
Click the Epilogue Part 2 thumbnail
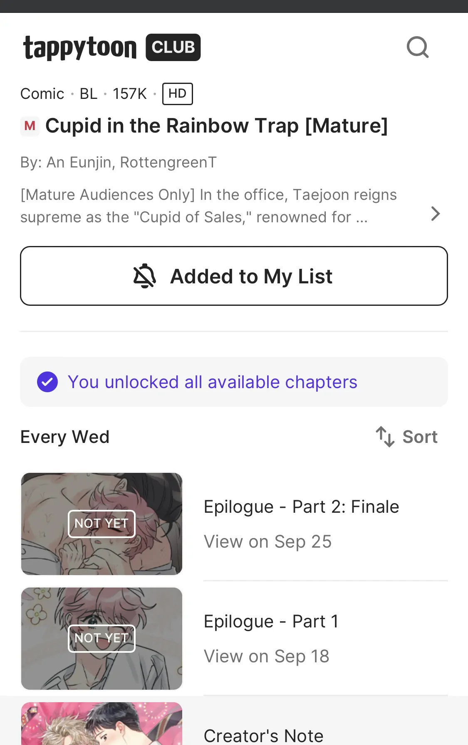[x=102, y=524]
